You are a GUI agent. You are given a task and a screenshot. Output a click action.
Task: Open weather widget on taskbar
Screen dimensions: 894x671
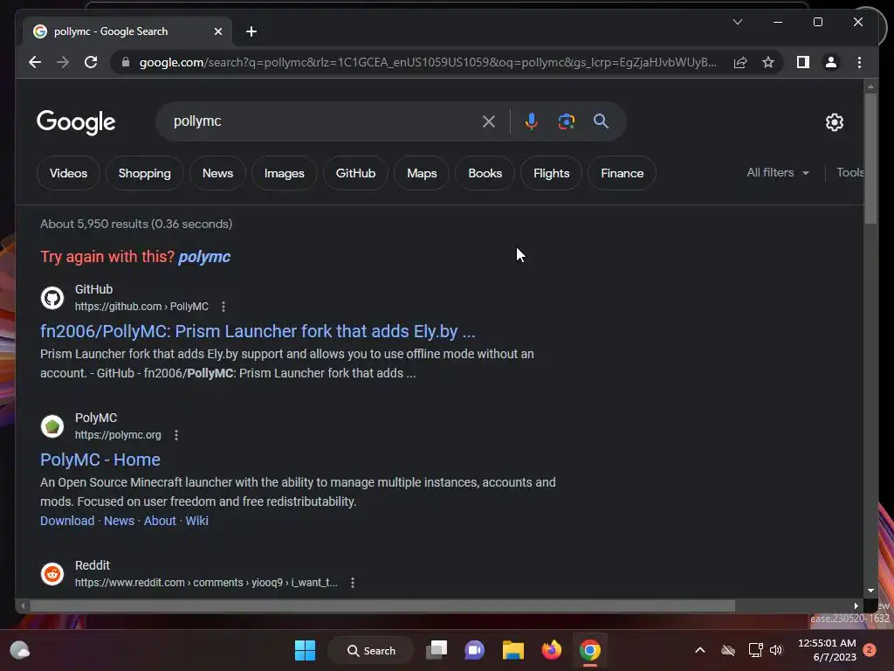pos(20,650)
